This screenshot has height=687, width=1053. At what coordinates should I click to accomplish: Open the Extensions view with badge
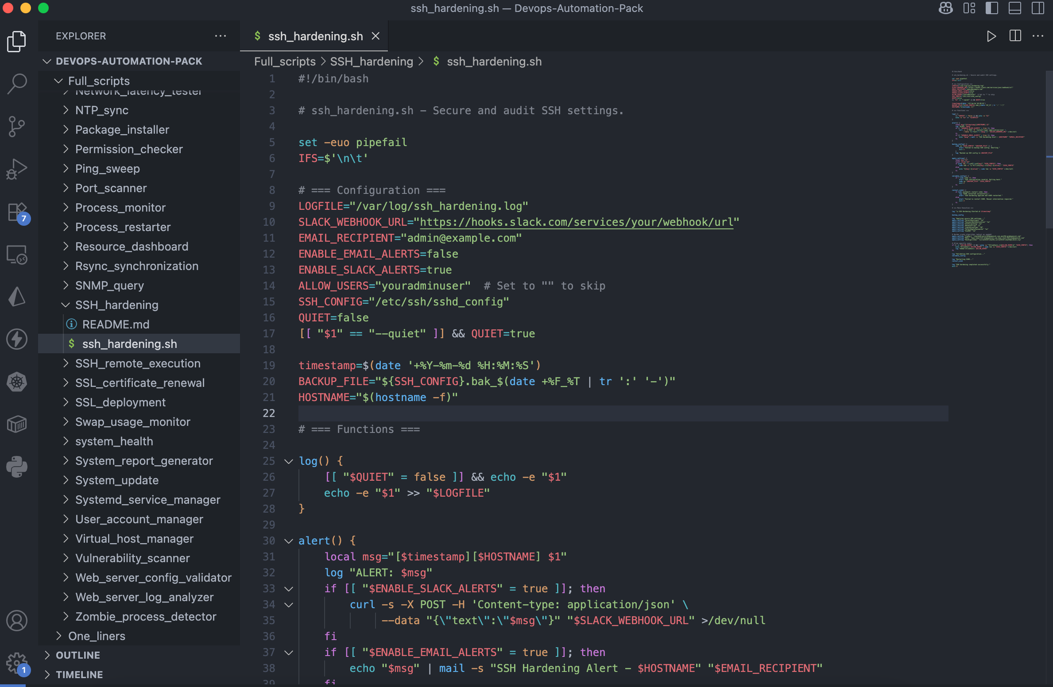tap(17, 212)
